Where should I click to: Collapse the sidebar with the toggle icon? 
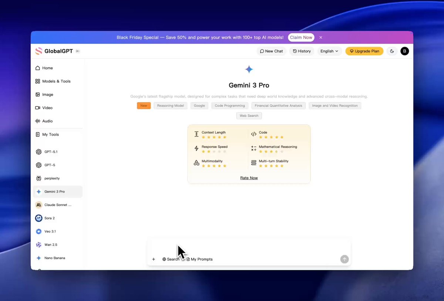pos(78,51)
